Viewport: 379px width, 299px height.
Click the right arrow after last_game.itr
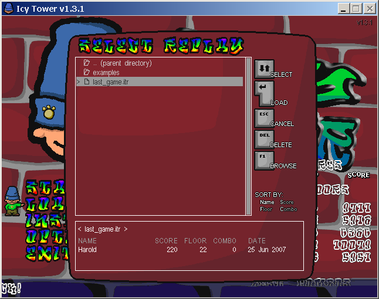click(126, 229)
